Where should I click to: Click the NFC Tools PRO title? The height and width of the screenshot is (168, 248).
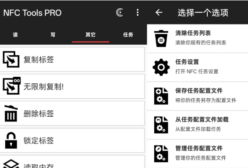[32, 13]
